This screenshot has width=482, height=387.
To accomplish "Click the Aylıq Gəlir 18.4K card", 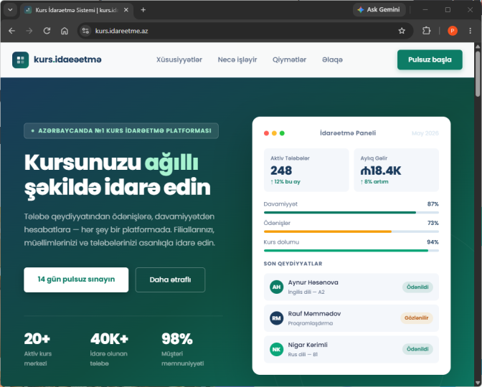I will click(x=396, y=170).
